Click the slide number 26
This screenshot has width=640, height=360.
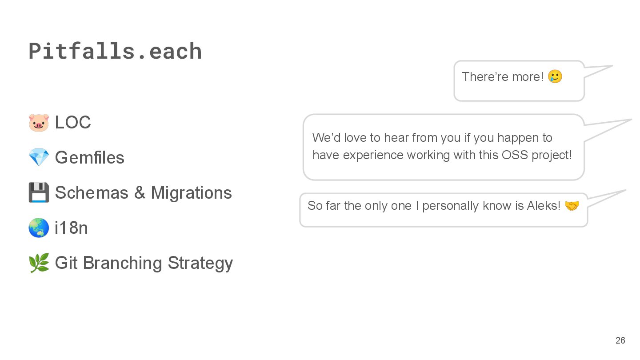point(620,340)
